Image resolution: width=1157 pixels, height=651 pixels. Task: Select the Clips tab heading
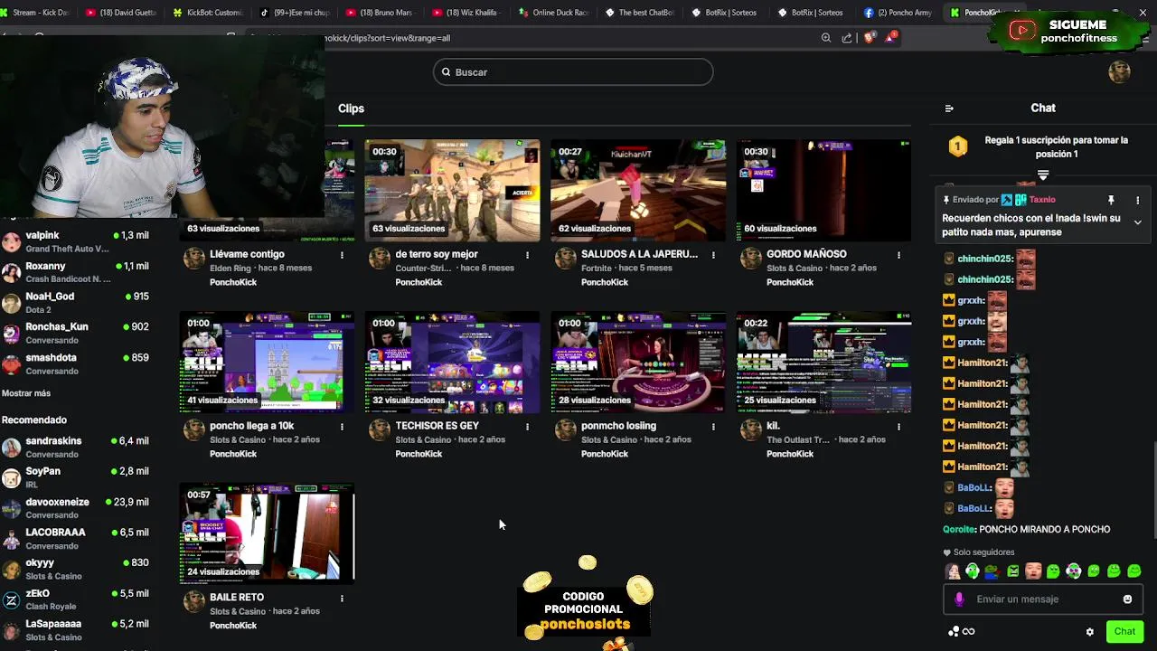pyautogui.click(x=351, y=108)
